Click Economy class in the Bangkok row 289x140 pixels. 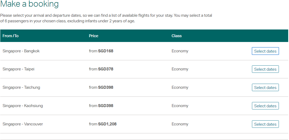point(180,51)
